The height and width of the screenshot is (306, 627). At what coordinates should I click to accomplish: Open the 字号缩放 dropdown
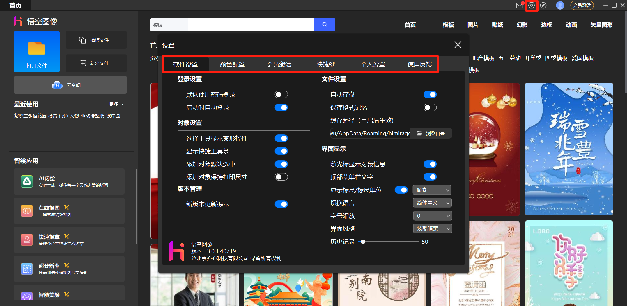click(432, 216)
